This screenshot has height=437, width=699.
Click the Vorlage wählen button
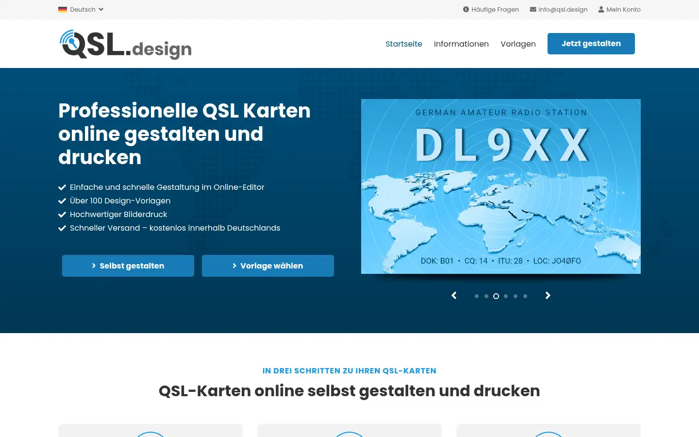(268, 266)
